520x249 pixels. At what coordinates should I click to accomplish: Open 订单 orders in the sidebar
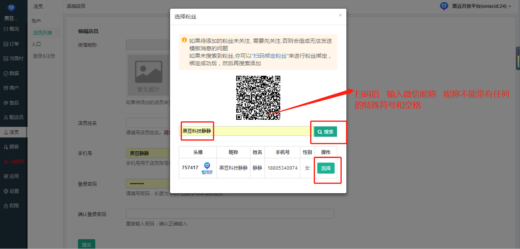point(11,44)
